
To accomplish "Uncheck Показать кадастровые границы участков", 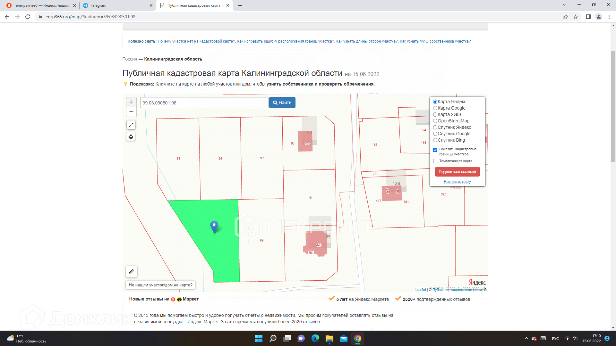I will 435,150.
